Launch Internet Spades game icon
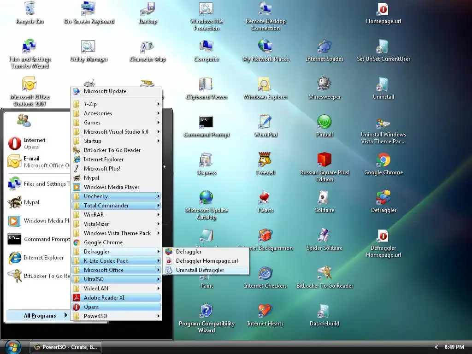The width and height of the screenshot is (472, 354). tap(324, 51)
